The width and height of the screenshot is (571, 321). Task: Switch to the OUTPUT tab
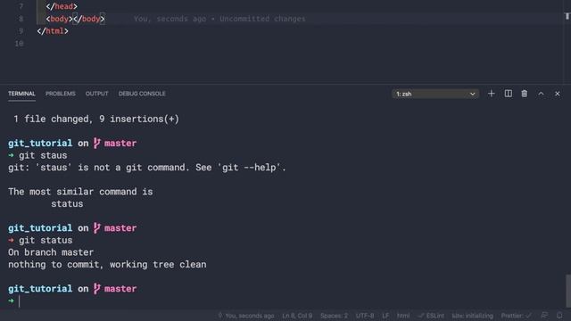click(x=97, y=94)
